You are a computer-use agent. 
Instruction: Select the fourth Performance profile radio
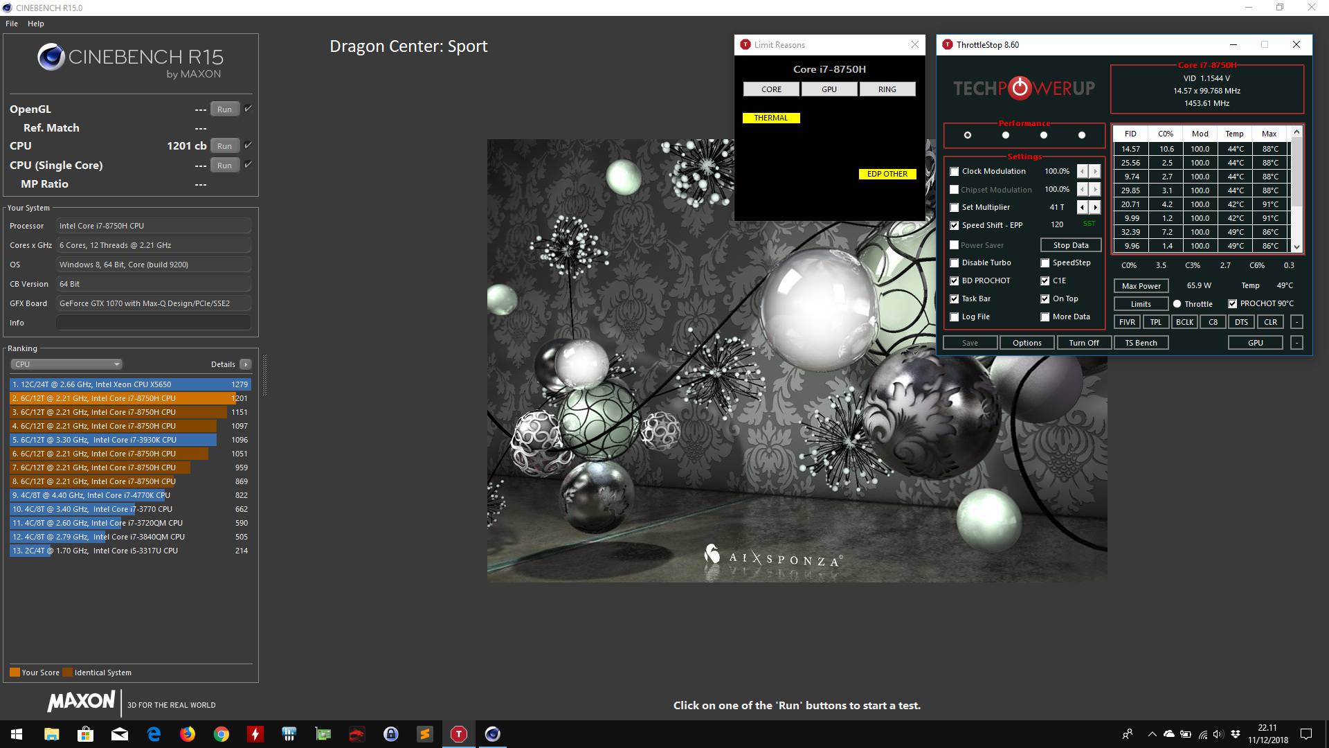pos(1082,135)
